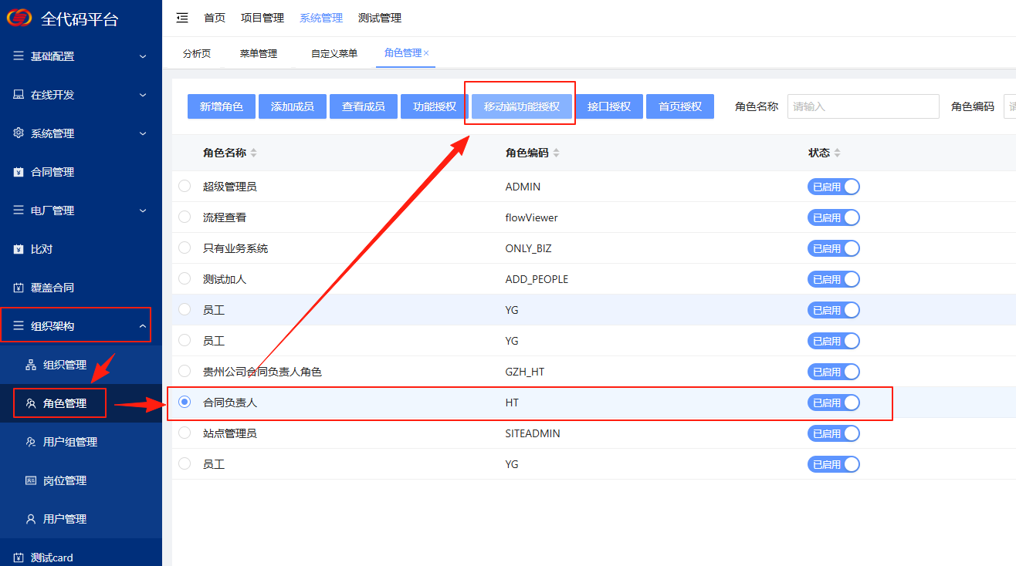Open 用户管理 from the sidebar
This screenshot has height=566, width=1016.
click(x=64, y=519)
